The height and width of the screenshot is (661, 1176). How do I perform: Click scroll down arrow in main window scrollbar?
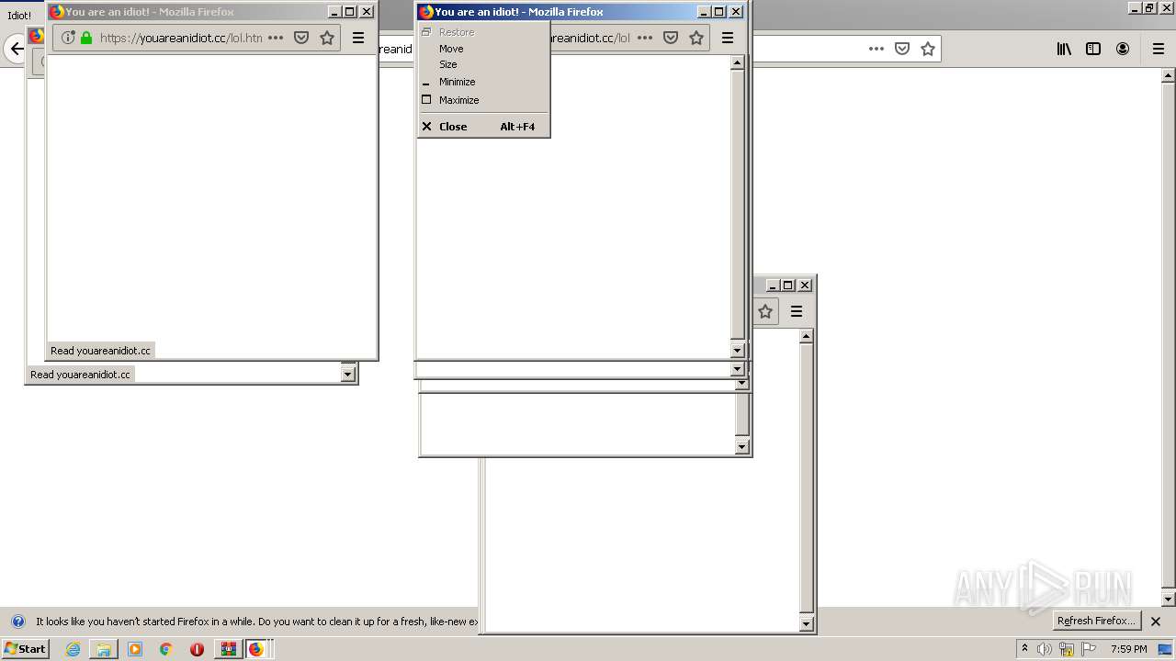(1168, 599)
